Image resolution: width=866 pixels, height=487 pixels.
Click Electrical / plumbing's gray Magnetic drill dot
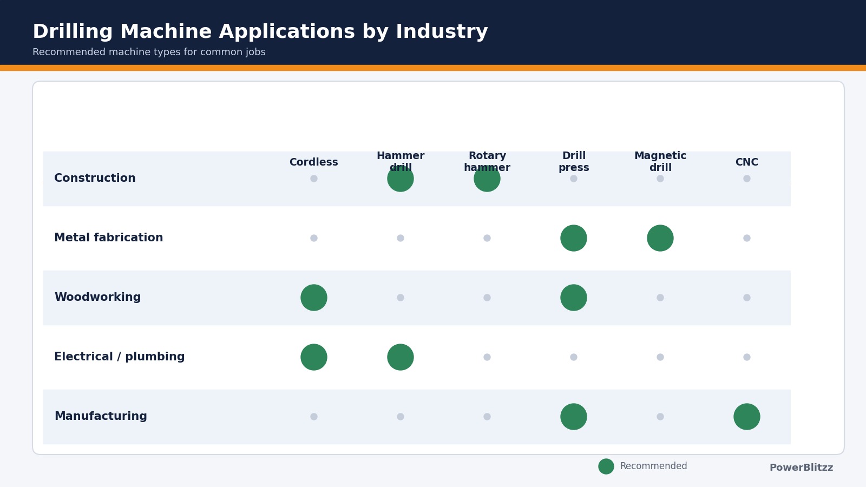point(660,357)
